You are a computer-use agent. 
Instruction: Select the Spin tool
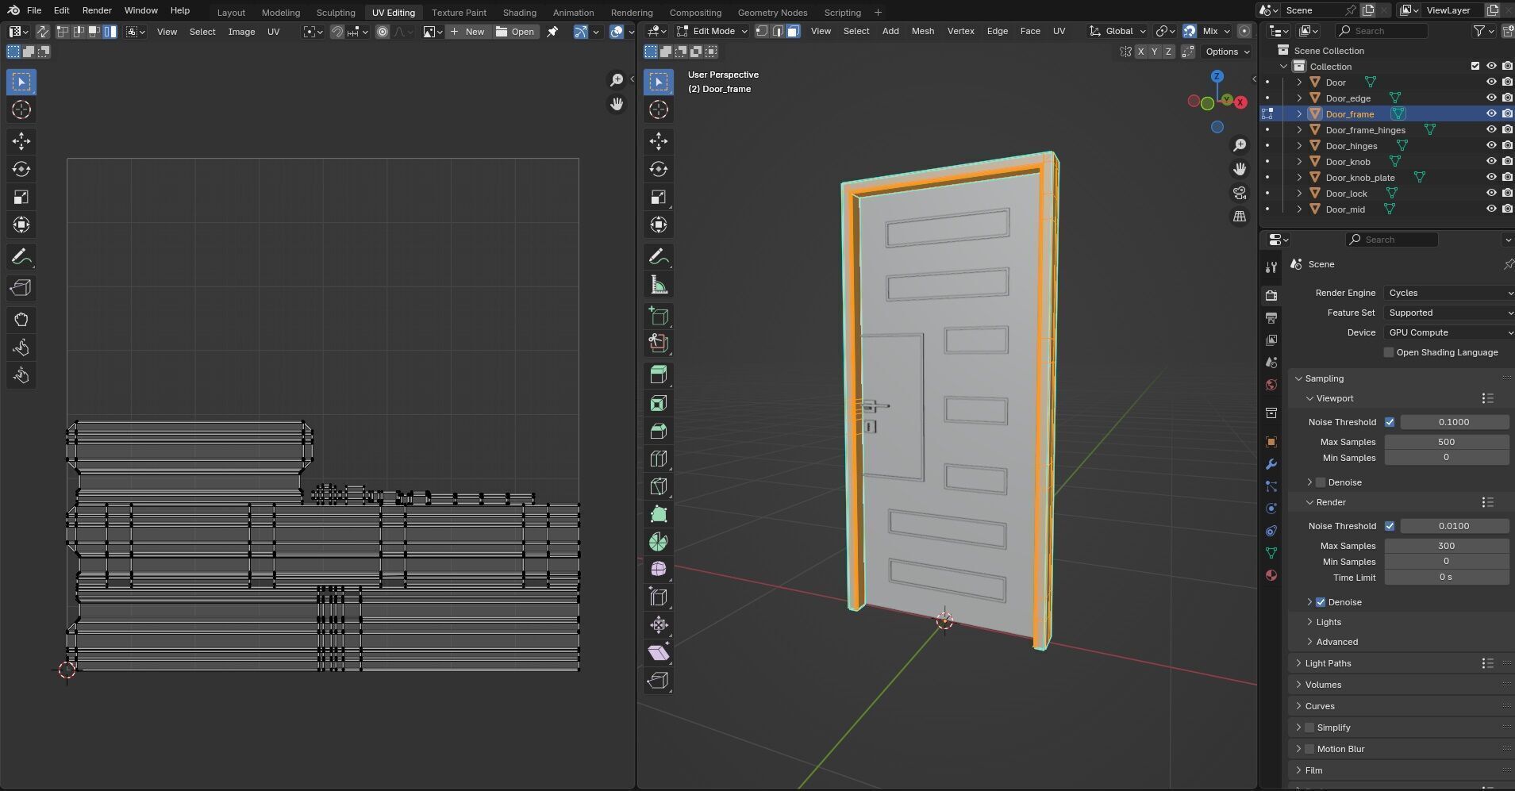(x=659, y=542)
